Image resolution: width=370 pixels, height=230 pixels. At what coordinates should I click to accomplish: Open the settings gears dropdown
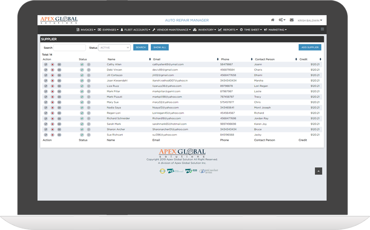coord(282,20)
